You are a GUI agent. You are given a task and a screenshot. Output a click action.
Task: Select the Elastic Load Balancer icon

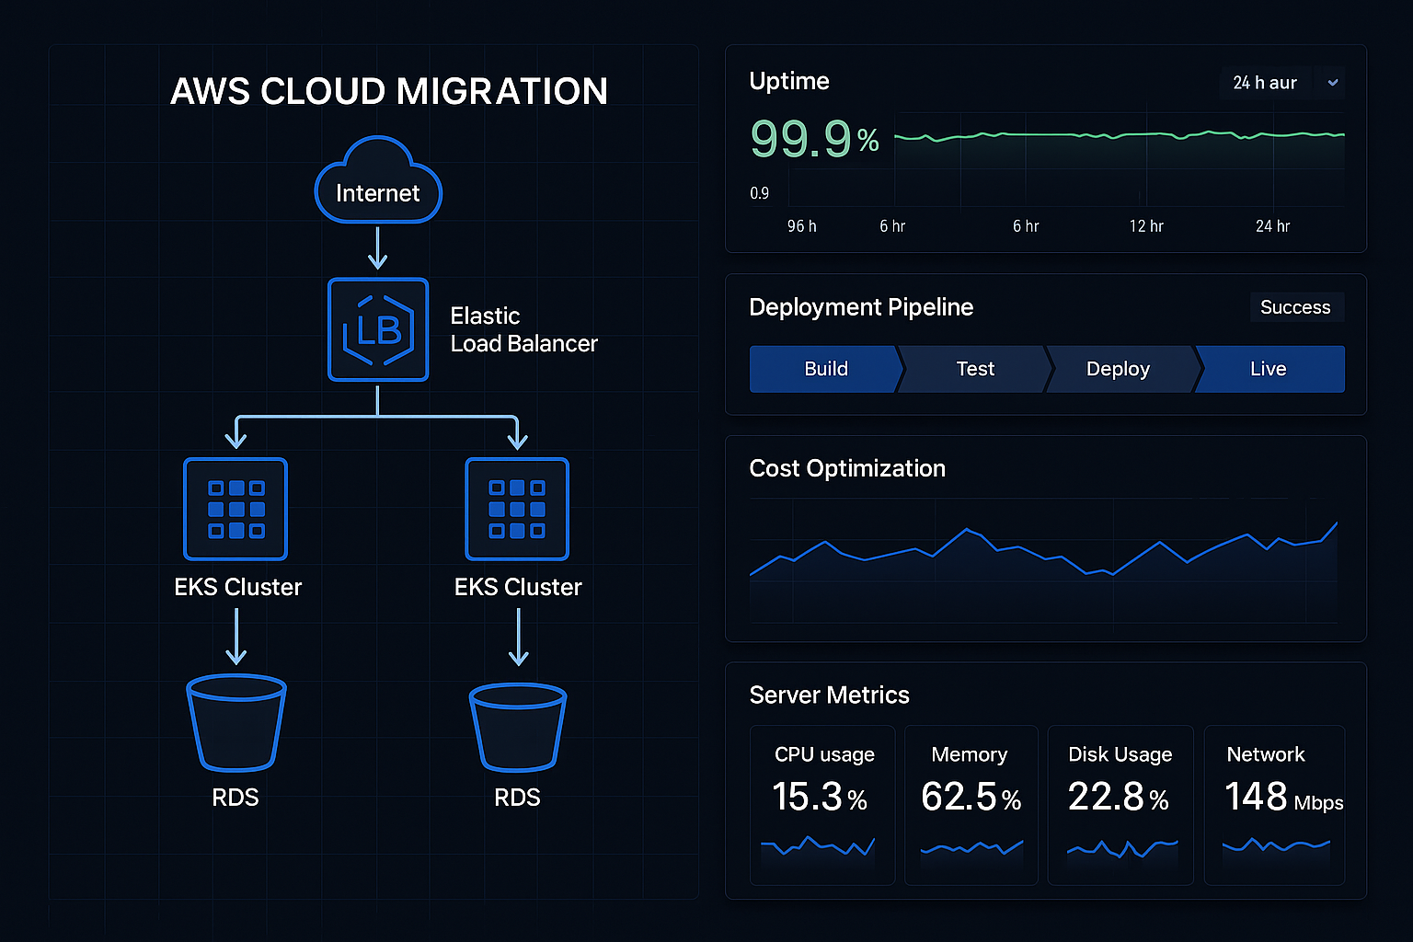(377, 329)
